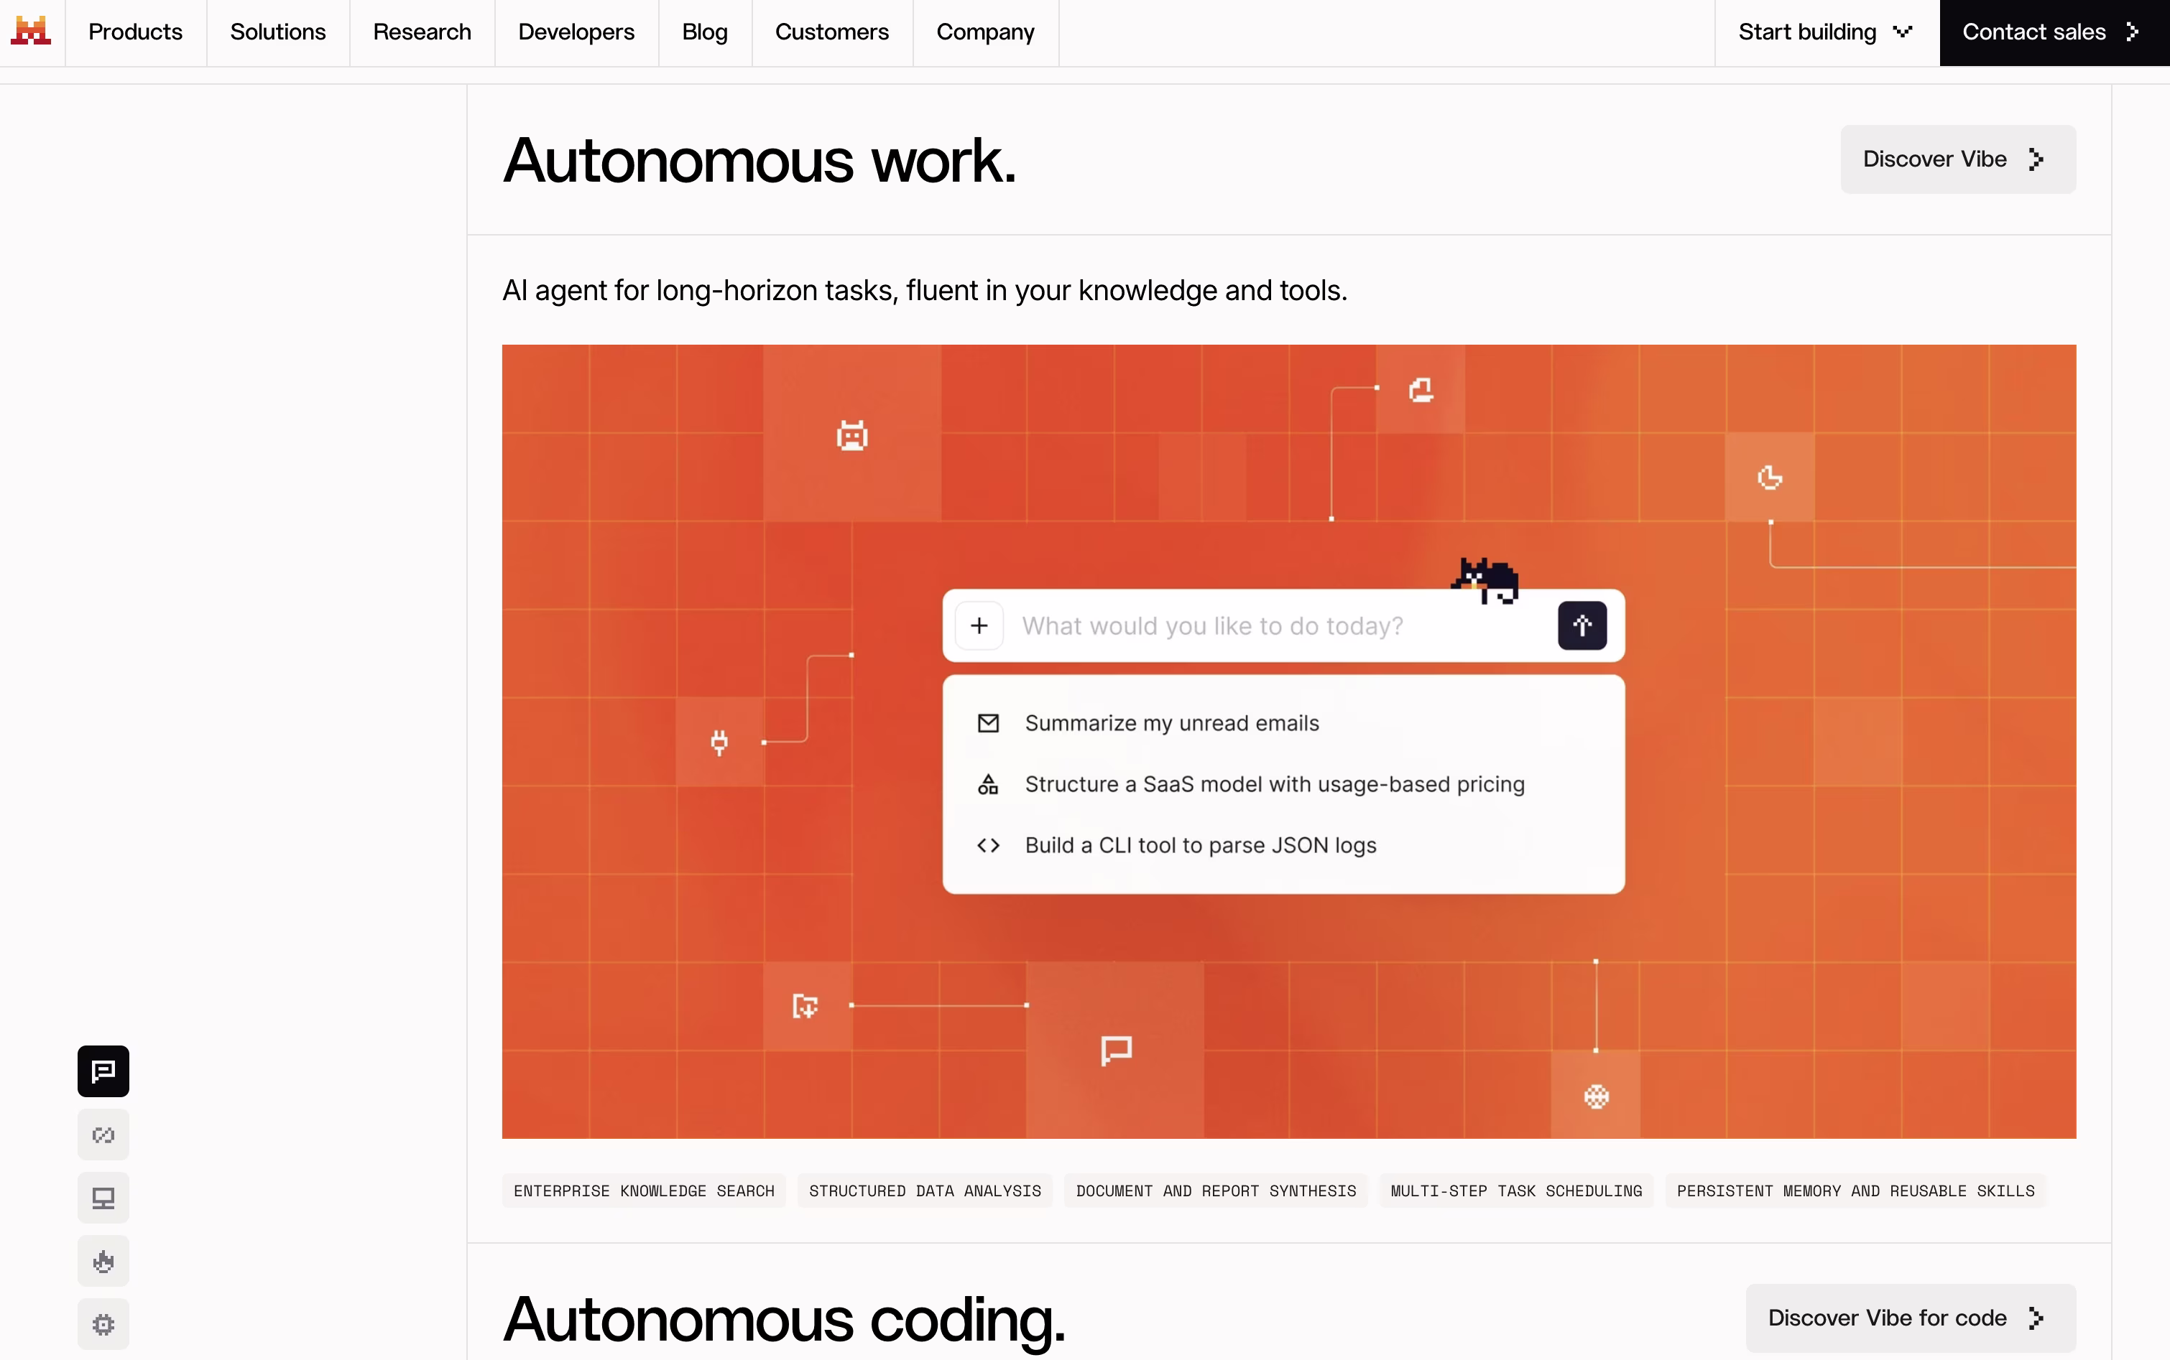This screenshot has width=2170, height=1360.
Task: Click the Enterprise Knowledge Search tag
Action: pyautogui.click(x=644, y=1191)
